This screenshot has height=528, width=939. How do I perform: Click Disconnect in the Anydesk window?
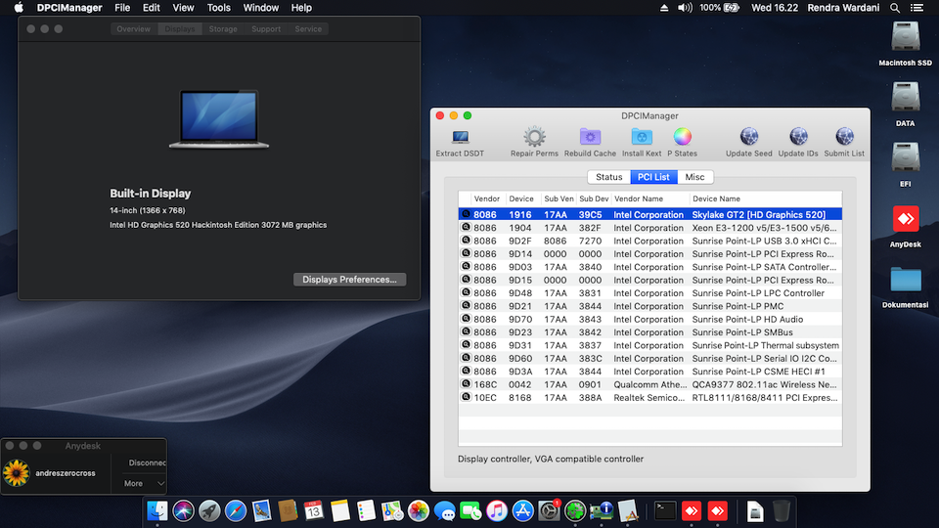coord(148,462)
